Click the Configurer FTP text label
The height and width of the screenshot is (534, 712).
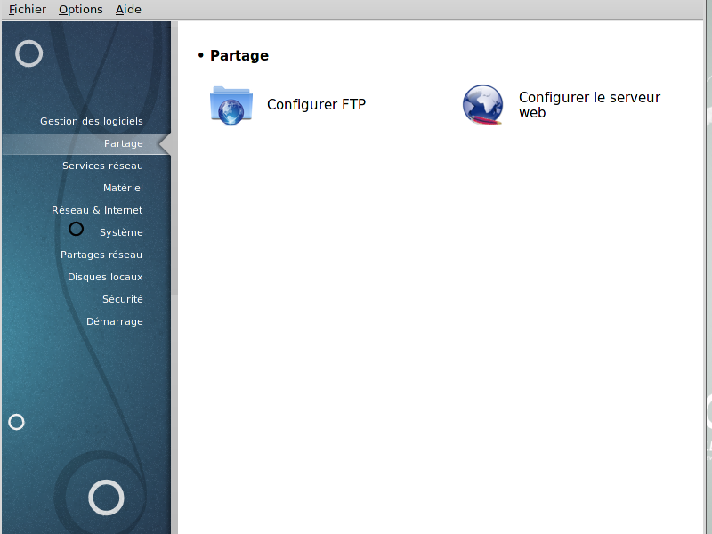click(x=316, y=105)
